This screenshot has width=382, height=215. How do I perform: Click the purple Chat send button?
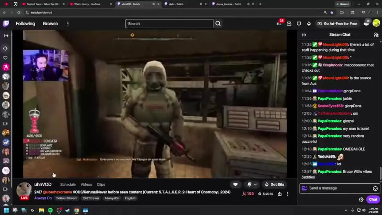[373, 199]
